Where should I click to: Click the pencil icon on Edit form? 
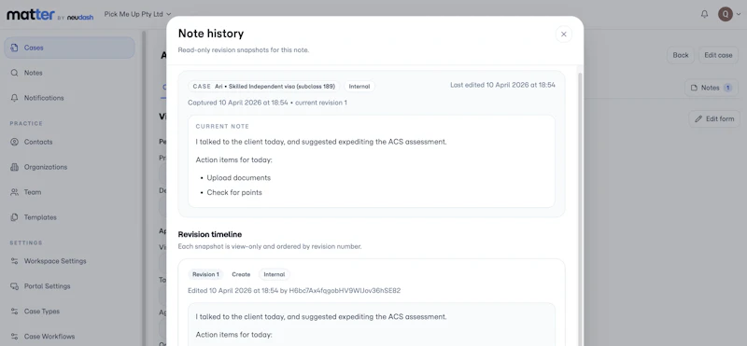click(698, 119)
